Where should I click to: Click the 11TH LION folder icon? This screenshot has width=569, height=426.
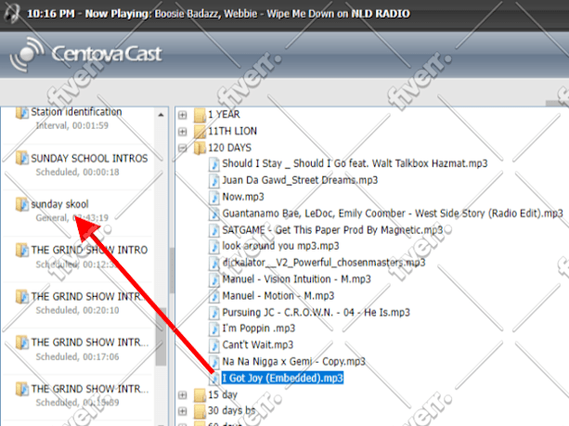pos(200,132)
